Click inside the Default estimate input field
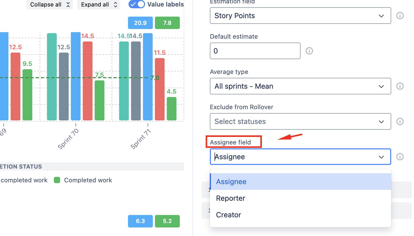The image size is (414, 236). coord(255,51)
